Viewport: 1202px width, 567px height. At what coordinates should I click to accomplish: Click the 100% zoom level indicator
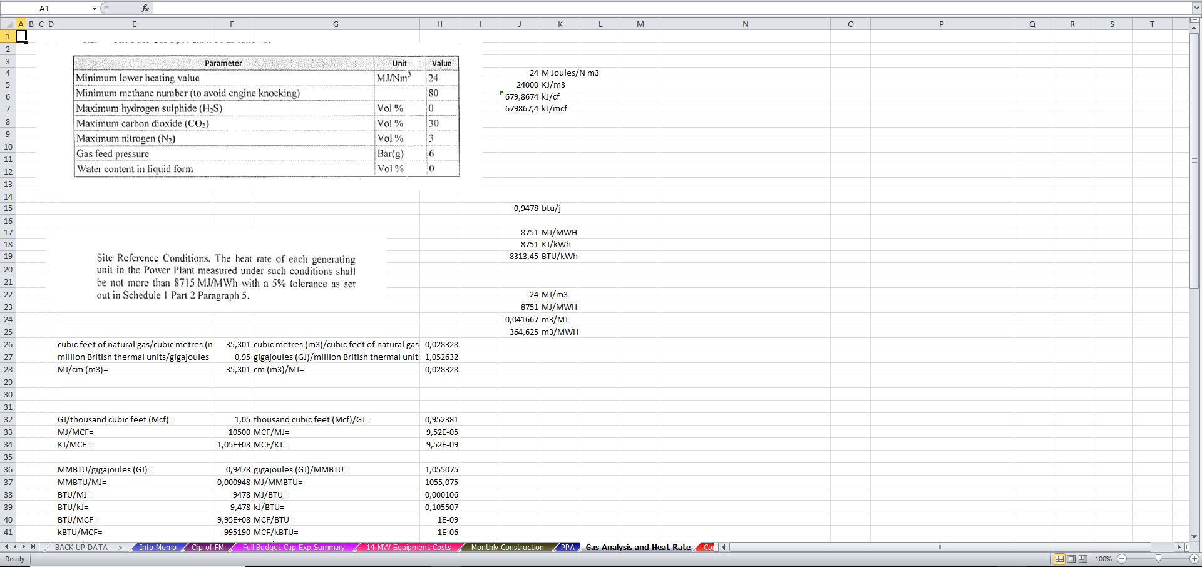pos(1104,559)
